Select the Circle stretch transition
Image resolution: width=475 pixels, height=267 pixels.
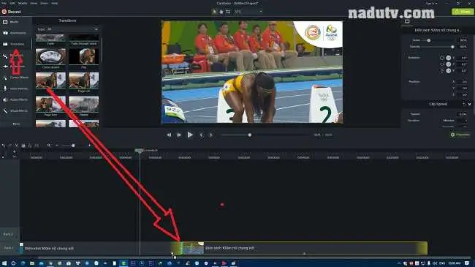(x=50, y=58)
